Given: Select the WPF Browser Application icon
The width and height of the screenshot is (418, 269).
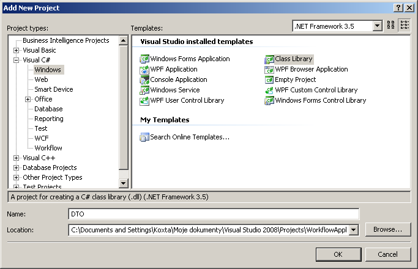Looking at the screenshot, I should point(269,69).
